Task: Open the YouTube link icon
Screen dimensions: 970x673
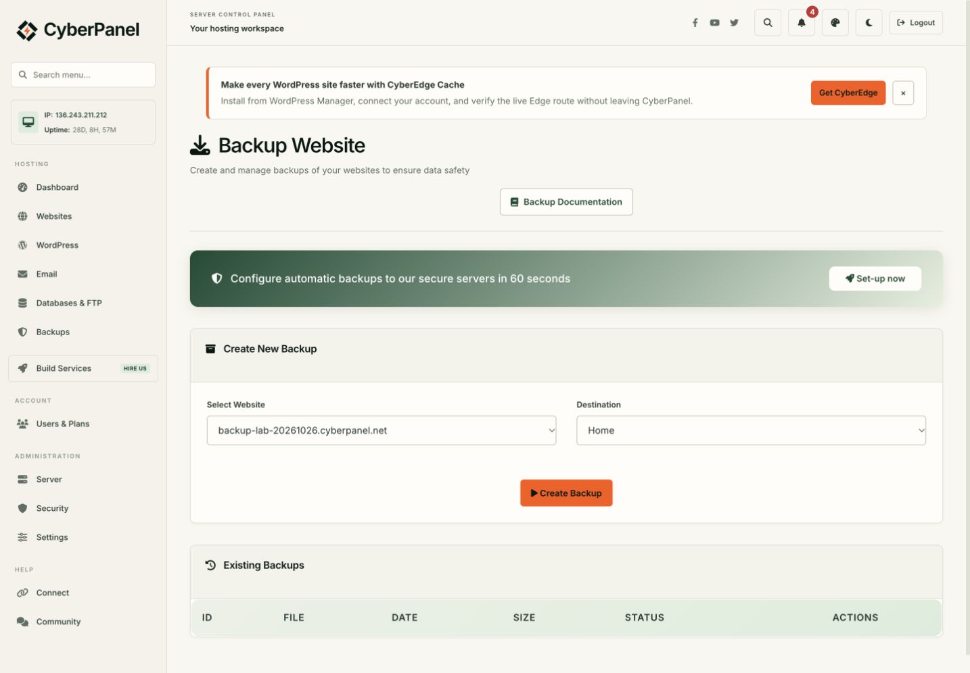Action: click(x=714, y=22)
